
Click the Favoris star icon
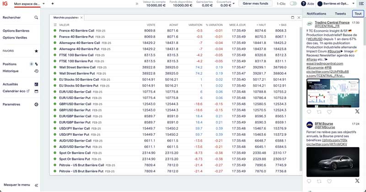[36, 51]
